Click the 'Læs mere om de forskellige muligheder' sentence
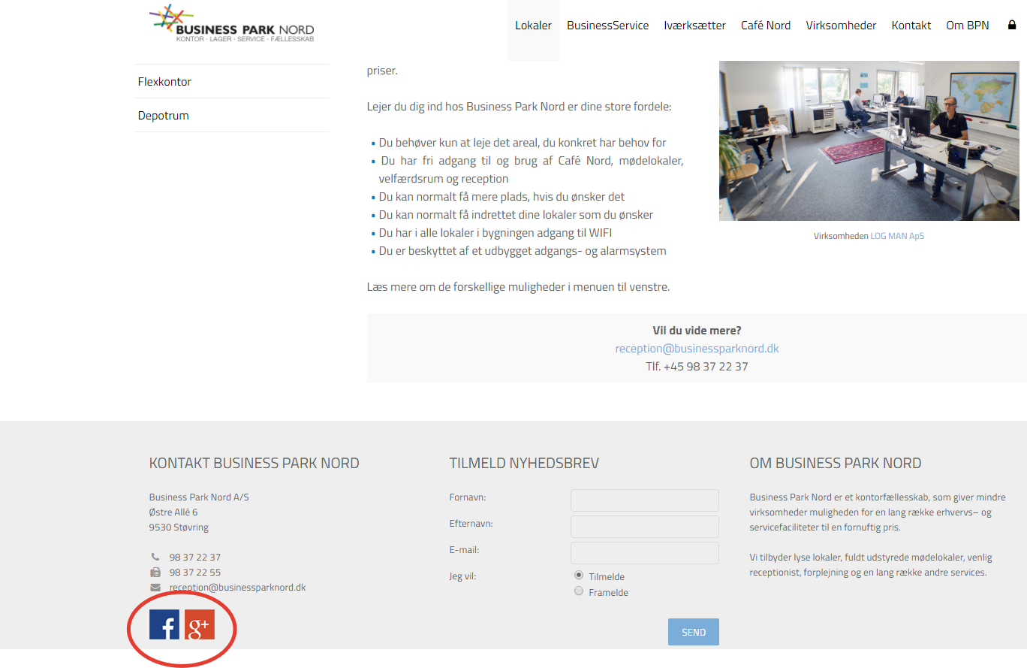Screen dimensions: 1027x668 click(518, 287)
